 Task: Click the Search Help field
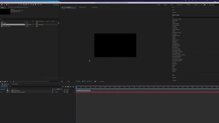pyautogui.click(x=213, y=5)
